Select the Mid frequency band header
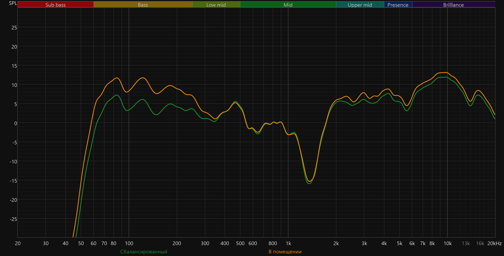504x256 pixels. tap(288, 5)
